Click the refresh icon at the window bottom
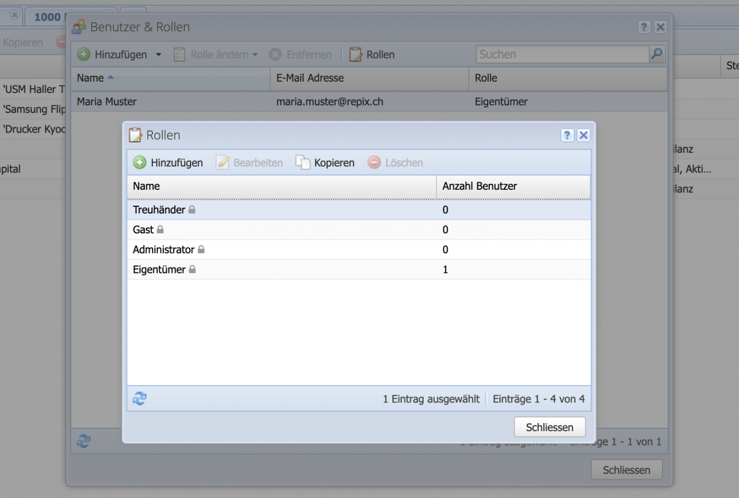The image size is (739, 498). click(83, 441)
